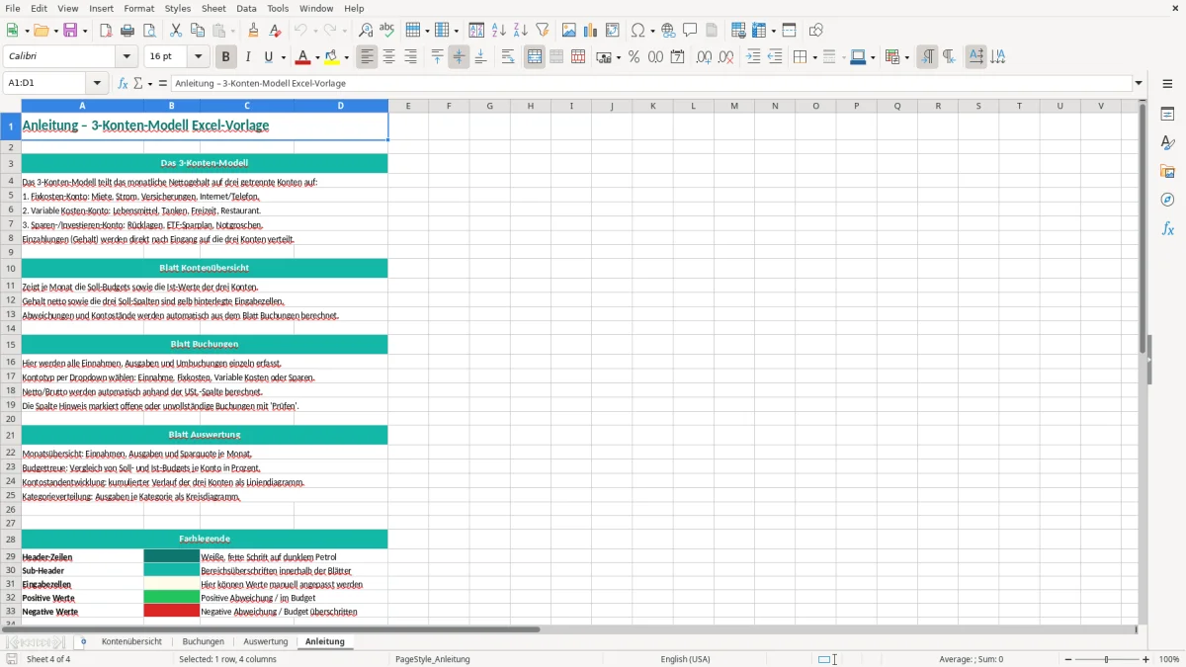Image resolution: width=1186 pixels, height=667 pixels.
Task: Expand Name Box dropdown arrow
Action: [x=97, y=83]
